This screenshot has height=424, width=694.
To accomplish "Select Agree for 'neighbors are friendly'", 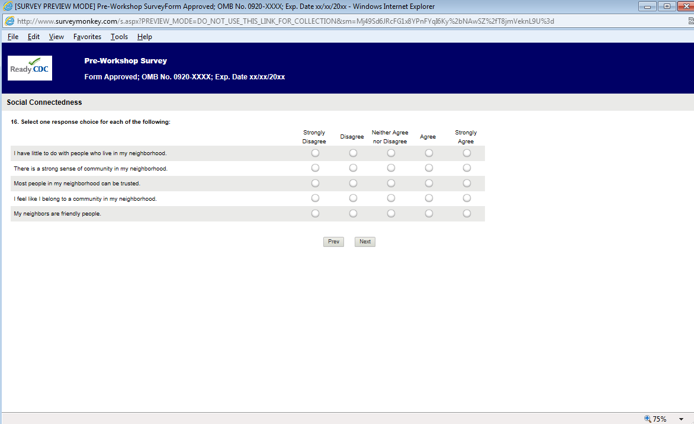I will [429, 213].
